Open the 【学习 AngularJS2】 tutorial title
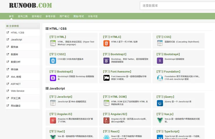The width and height of the screenshot is (215, 139). 115,114
